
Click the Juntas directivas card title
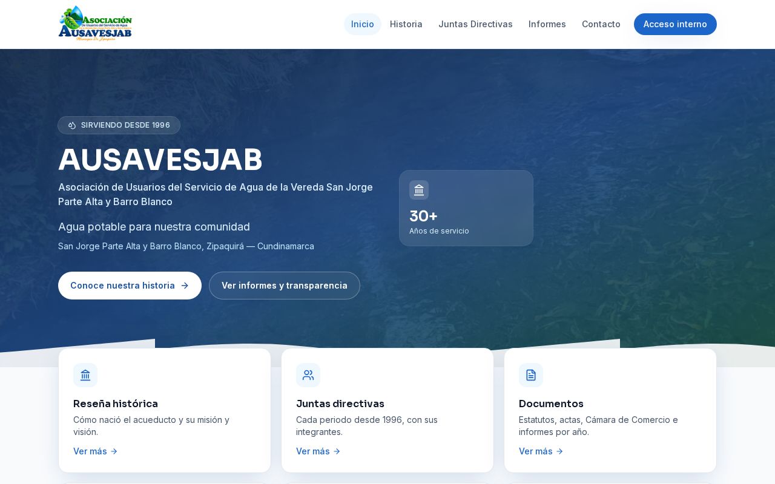pos(340,404)
